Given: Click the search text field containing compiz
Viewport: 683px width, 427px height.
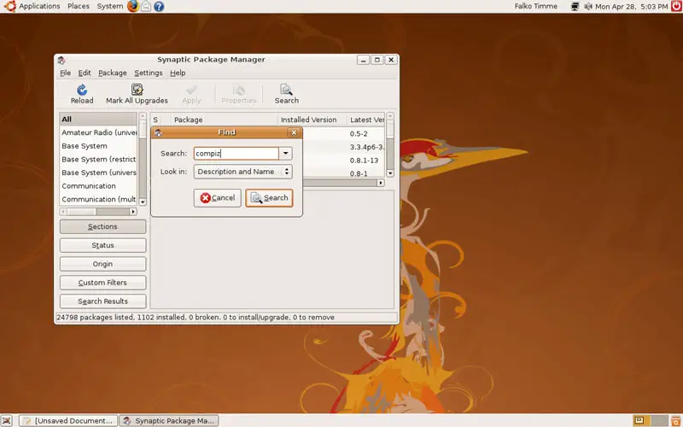Looking at the screenshot, I should point(236,154).
